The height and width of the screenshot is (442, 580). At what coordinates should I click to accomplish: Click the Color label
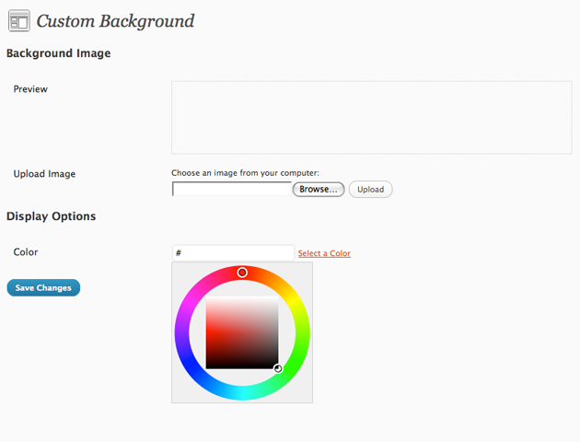26,252
